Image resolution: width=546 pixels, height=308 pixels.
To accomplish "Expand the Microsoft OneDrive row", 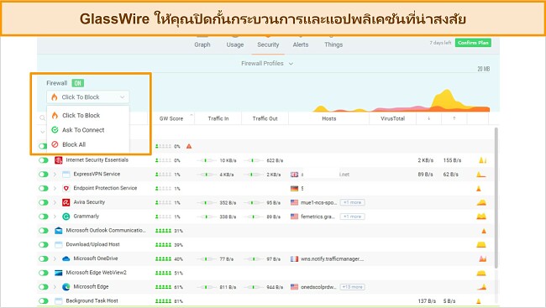I will tap(55, 258).
